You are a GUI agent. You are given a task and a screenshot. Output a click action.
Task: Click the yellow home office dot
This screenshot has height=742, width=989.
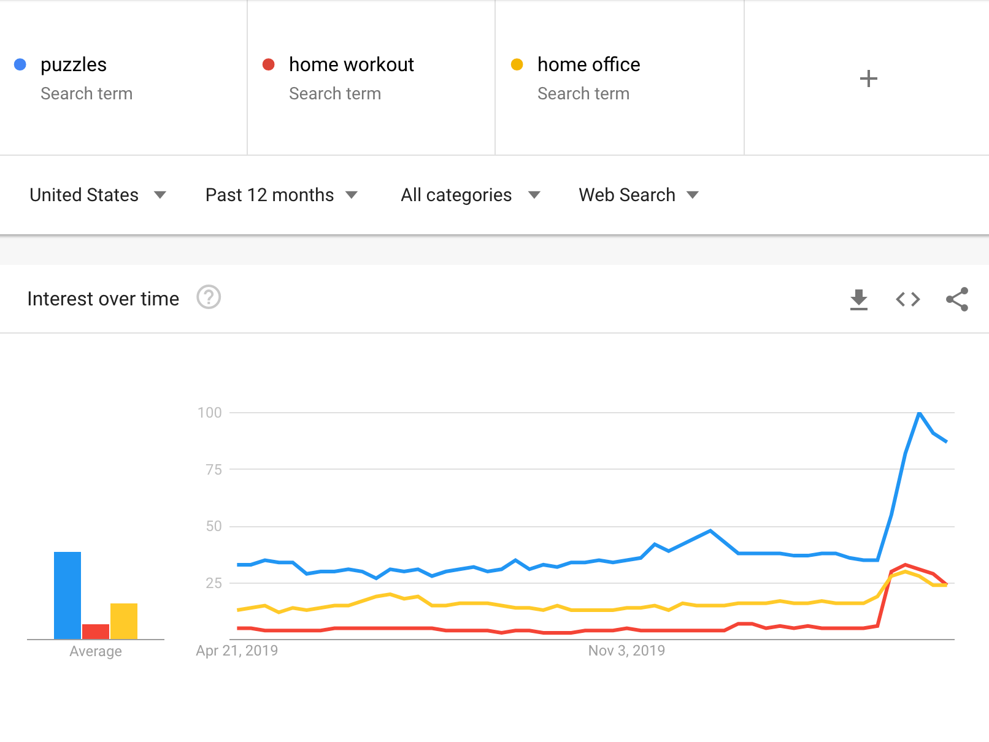click(517, 64)
